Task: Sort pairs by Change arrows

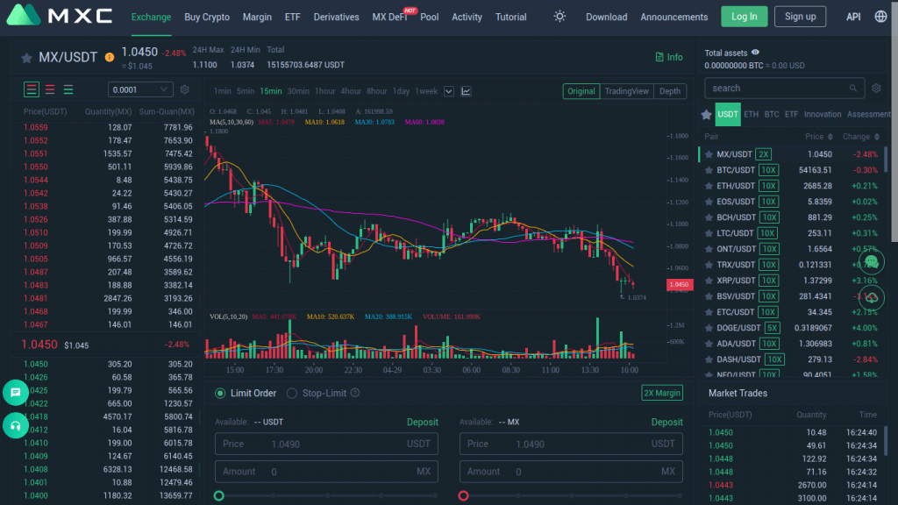Action: (877, 137)
